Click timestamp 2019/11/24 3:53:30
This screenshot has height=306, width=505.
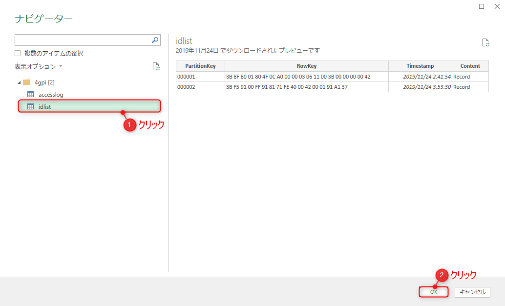click(x=420, y=87)
